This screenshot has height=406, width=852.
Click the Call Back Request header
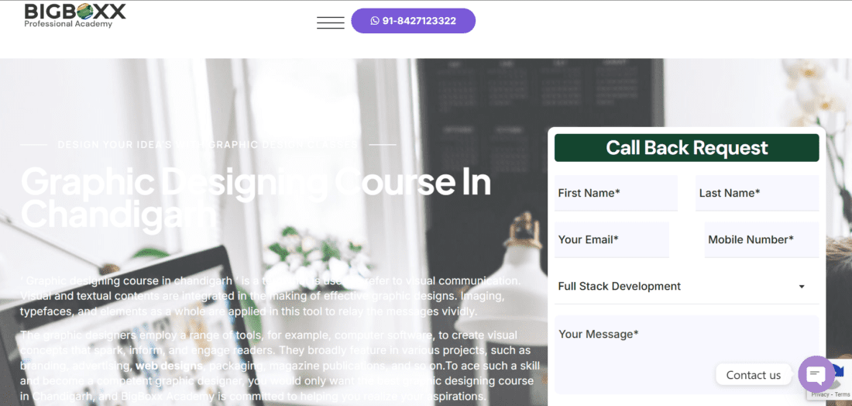click(x=686, y=148)
